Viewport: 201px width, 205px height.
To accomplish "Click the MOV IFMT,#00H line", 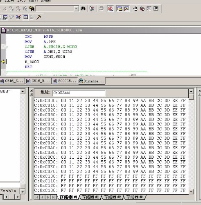I will coord(45,57).
